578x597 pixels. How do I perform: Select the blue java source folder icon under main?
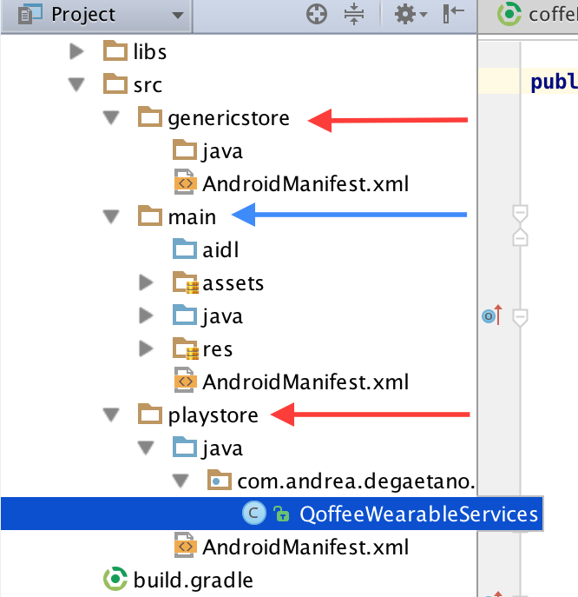point(185,315)
